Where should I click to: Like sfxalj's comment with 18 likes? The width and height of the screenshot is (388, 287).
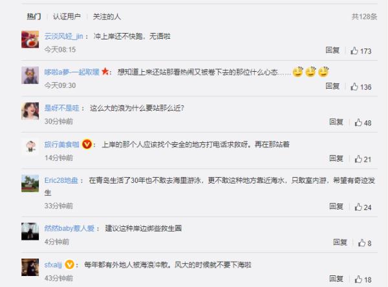[358, 279]
